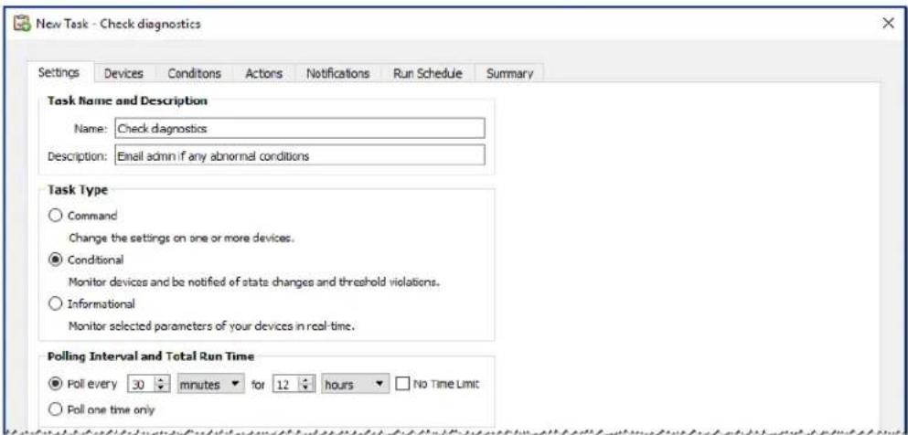Click the Description input field

(300, 155)
